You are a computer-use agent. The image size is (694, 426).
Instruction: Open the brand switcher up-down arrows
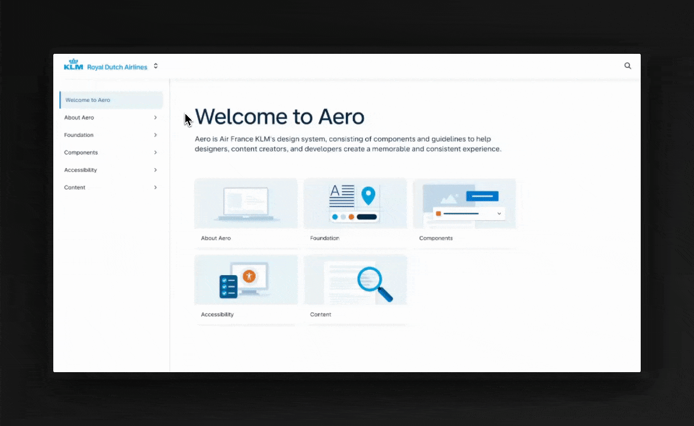tap(156, 66)
